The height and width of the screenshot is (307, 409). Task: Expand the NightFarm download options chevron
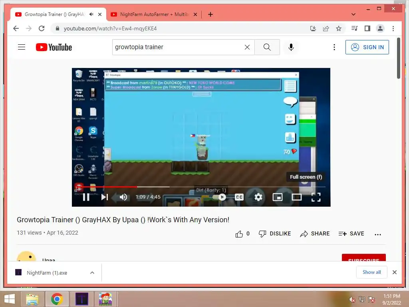click(92, 273)
